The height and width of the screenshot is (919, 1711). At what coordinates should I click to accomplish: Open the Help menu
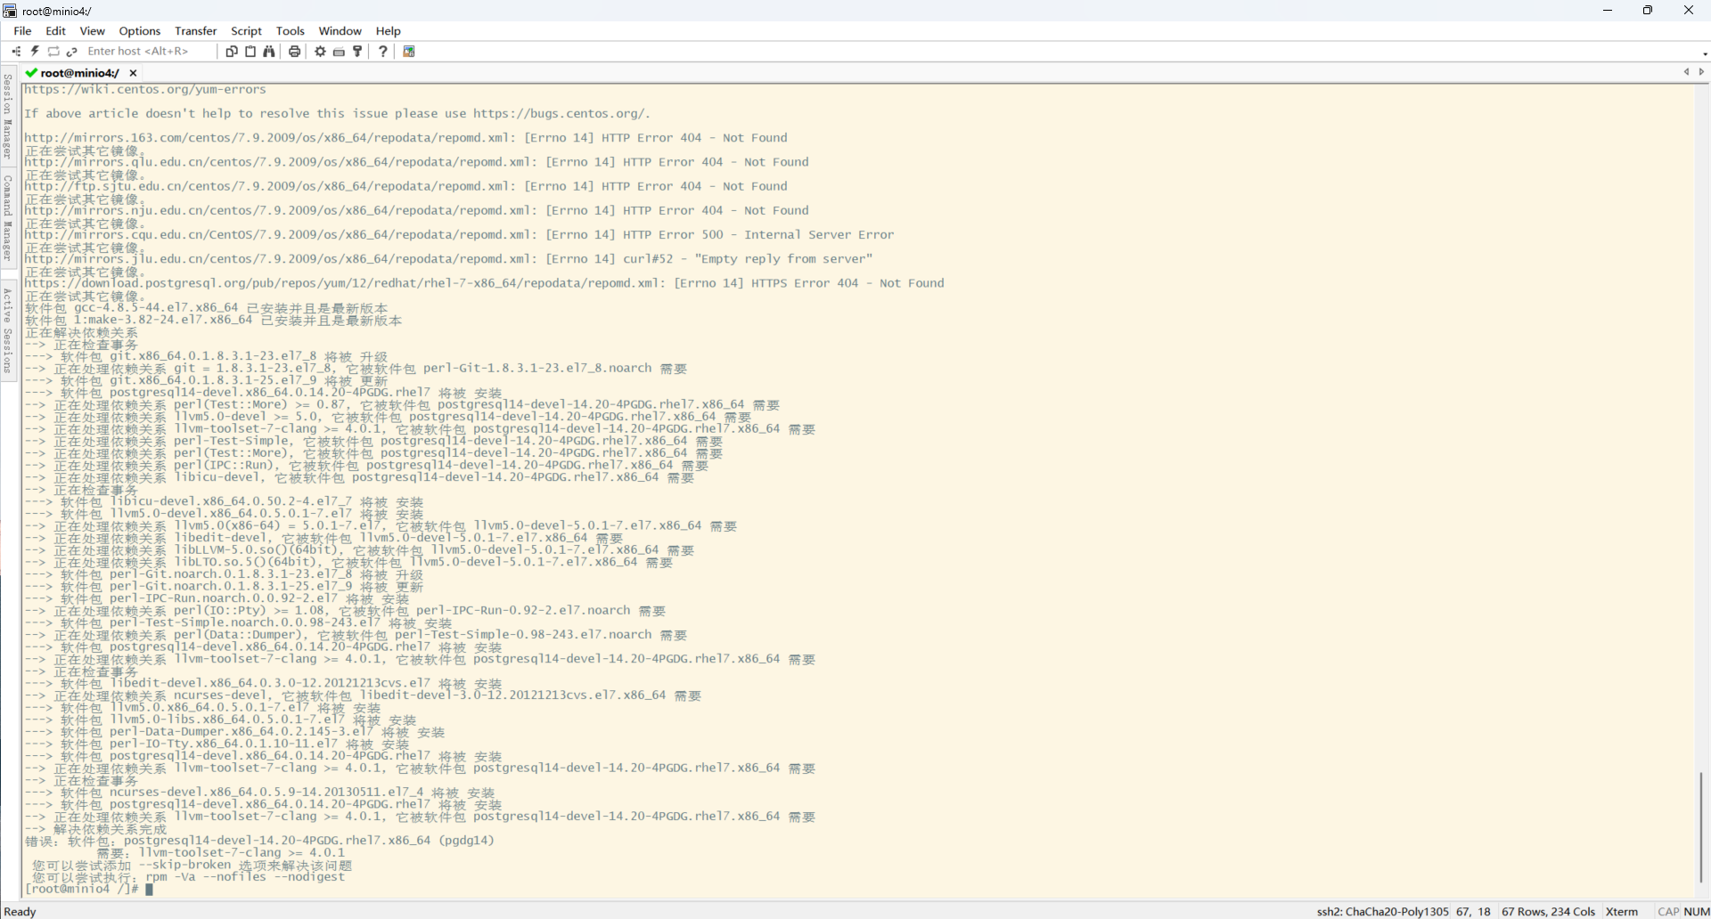(388, 31)
